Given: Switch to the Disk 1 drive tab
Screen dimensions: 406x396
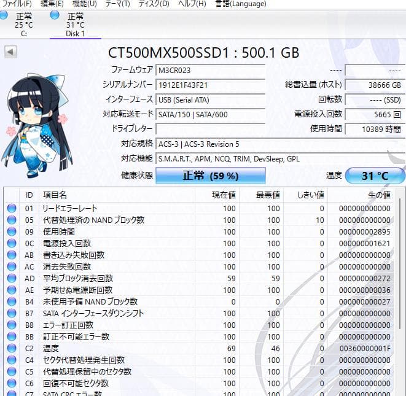Looking at the screenshot, I should click(75, 25).
